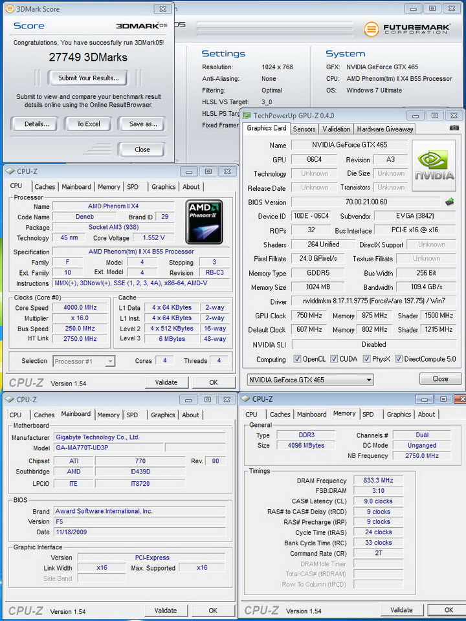Click the AMD Phenom II logo

(205, 221)
